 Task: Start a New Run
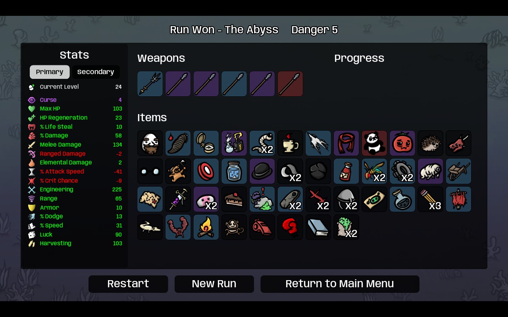[214, 284]
